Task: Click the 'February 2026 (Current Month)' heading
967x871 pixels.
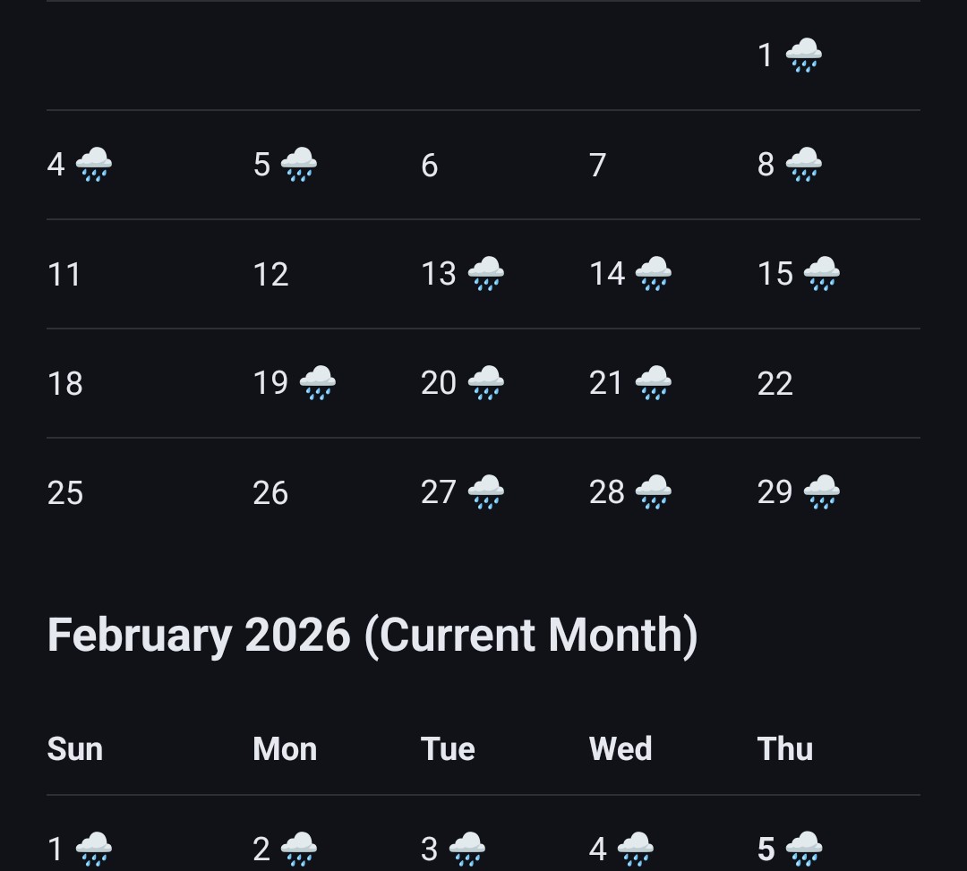Action: coord(372,636)
